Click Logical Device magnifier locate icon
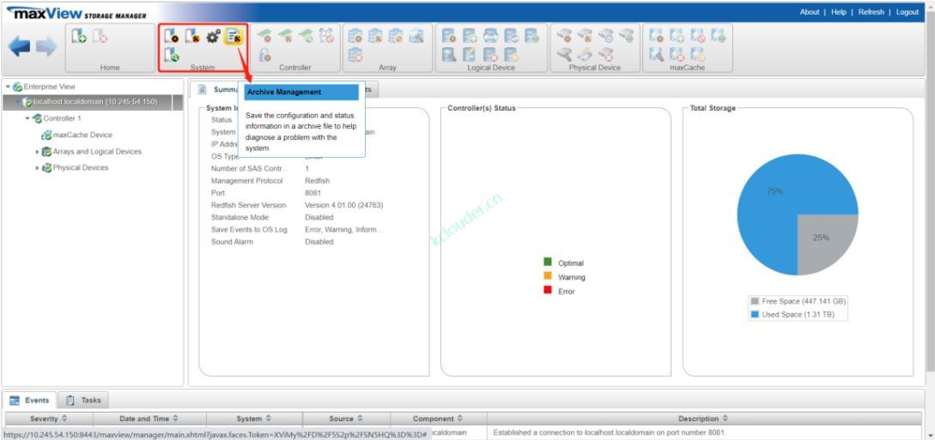 coord(450,56)
